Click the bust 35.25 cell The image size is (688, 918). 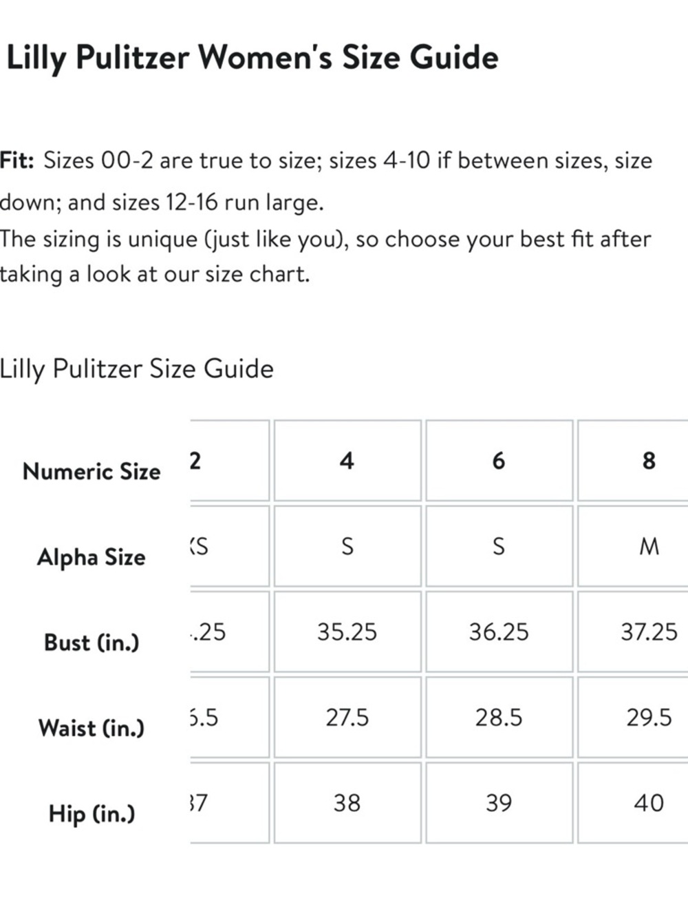(x=347, y=632)
